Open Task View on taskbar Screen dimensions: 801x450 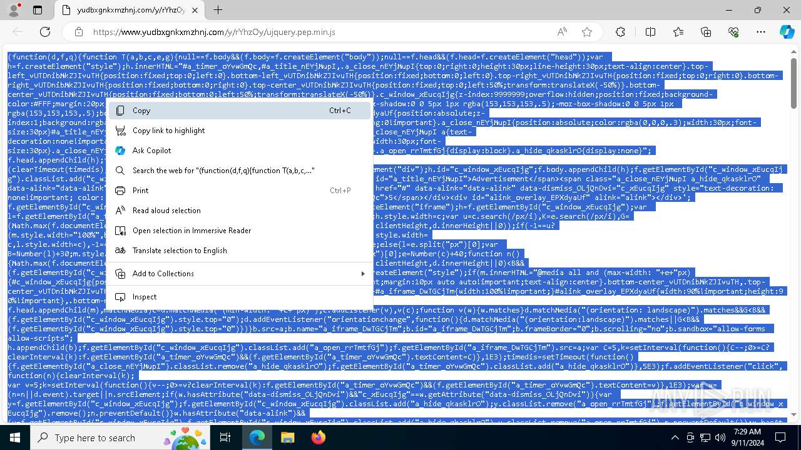tap(226, 437)
